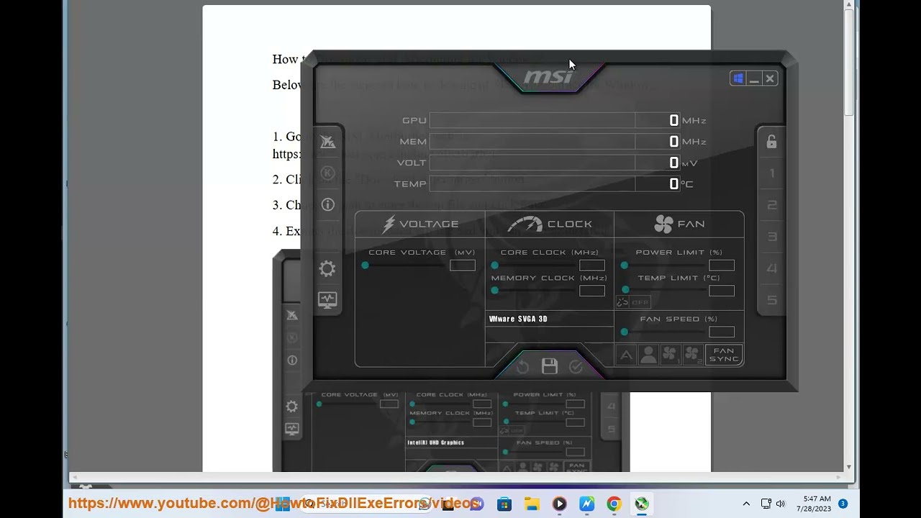Save profile using the floppy disk icon
Viewport: 921px width, 518px height.
pyautogui.click(x=550, y=366)
